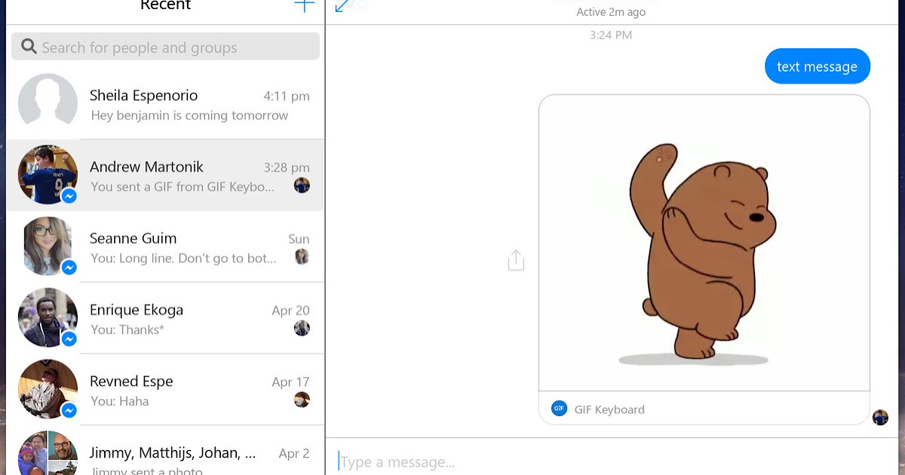Click Messenger badge on Andrew Martonik avatar

(x=69, y=196)
